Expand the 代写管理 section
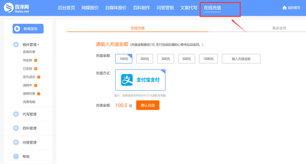The image size is (306, 164). [30, 114]
